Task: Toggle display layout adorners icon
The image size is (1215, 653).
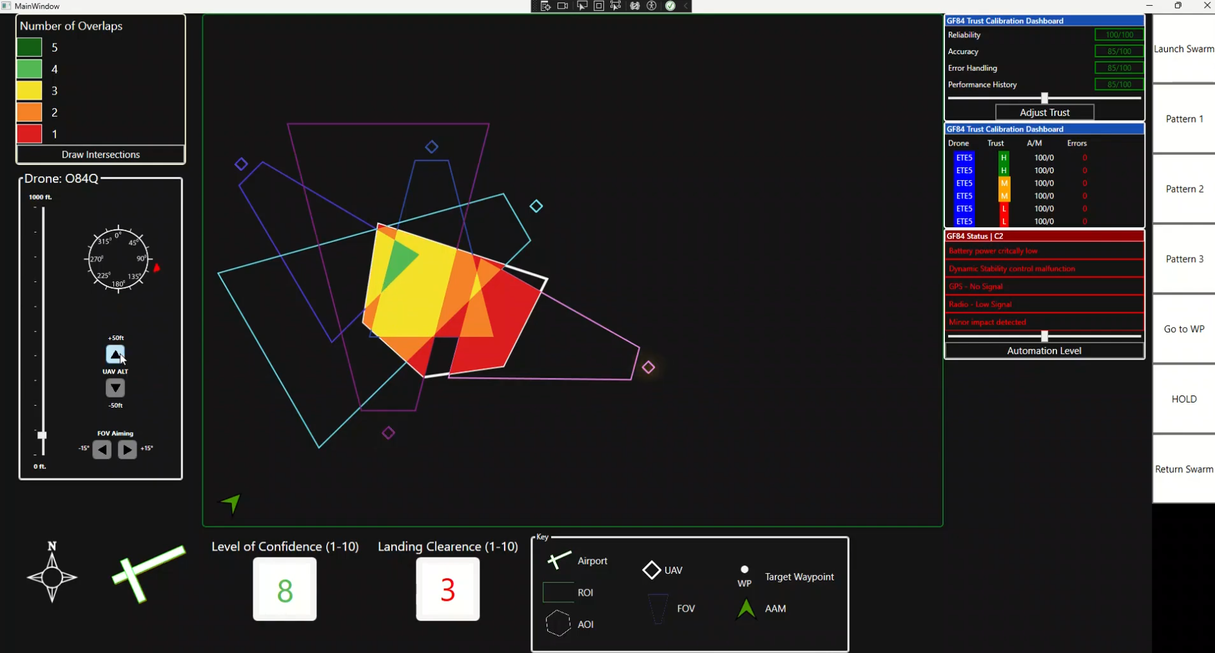Action: click(x=599, y=6)
